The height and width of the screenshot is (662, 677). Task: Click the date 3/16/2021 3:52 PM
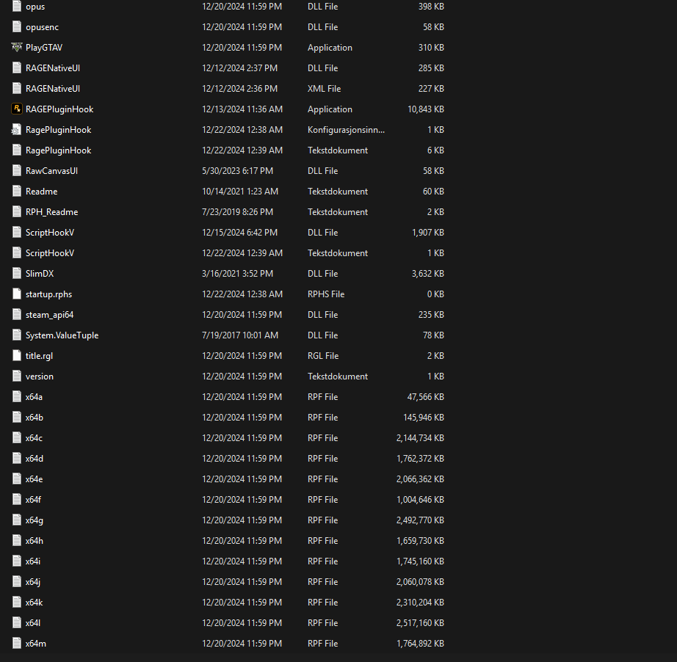point(237,274)
